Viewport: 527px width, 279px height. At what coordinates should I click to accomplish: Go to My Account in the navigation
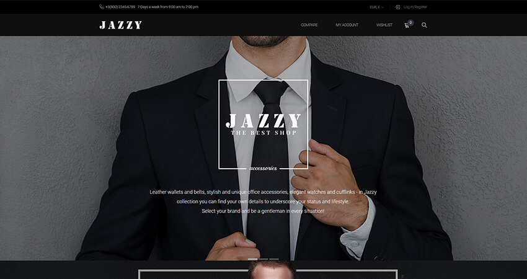point(347,25)
